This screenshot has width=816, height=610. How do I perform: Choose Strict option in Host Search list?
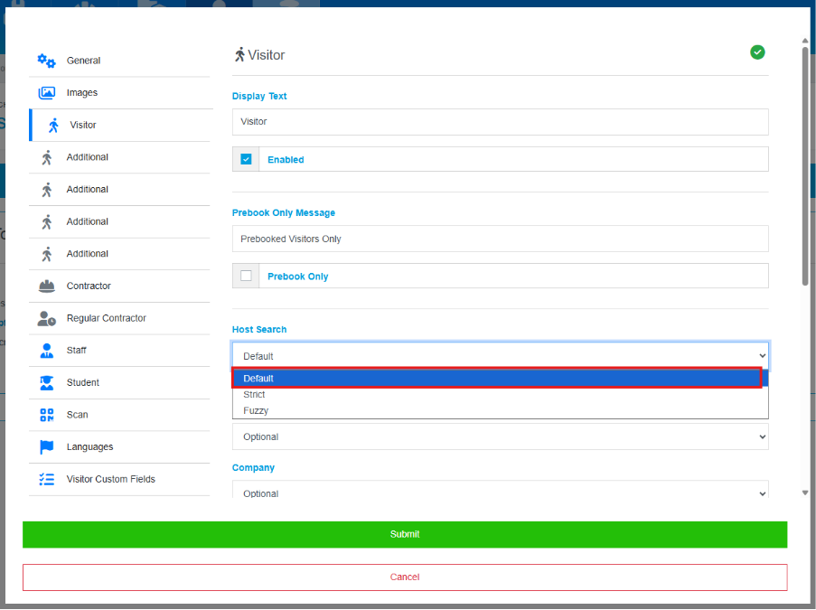500,395
